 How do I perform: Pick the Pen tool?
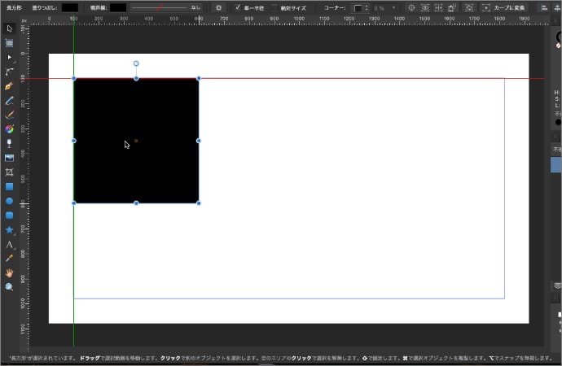(x=10, y=86)
